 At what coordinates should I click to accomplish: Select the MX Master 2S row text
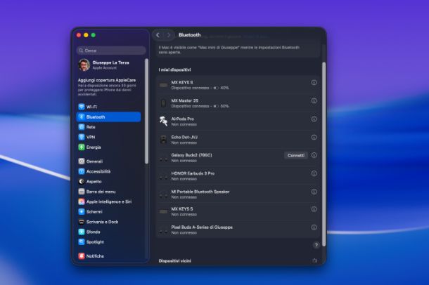(200, 103)
